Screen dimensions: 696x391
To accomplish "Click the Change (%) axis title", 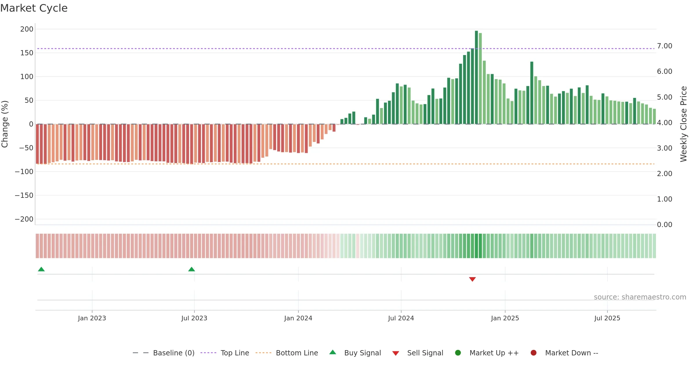I will click(5, 124).
